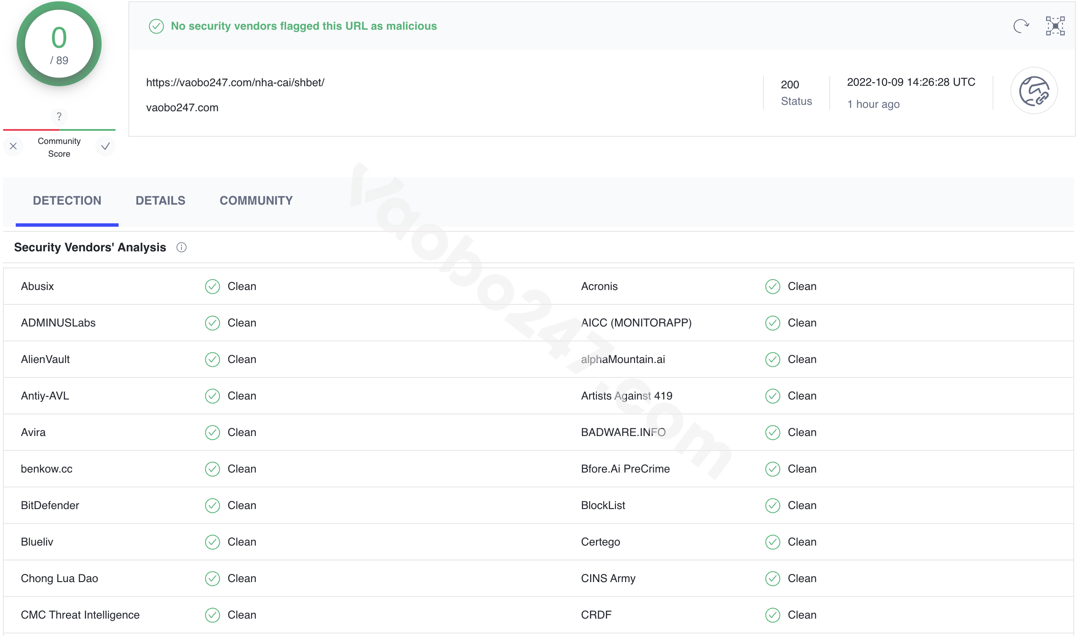1078x636 pixels.
Task: Click the Clean check icon for Artists Against 419
Action: (x=772, y=396)
